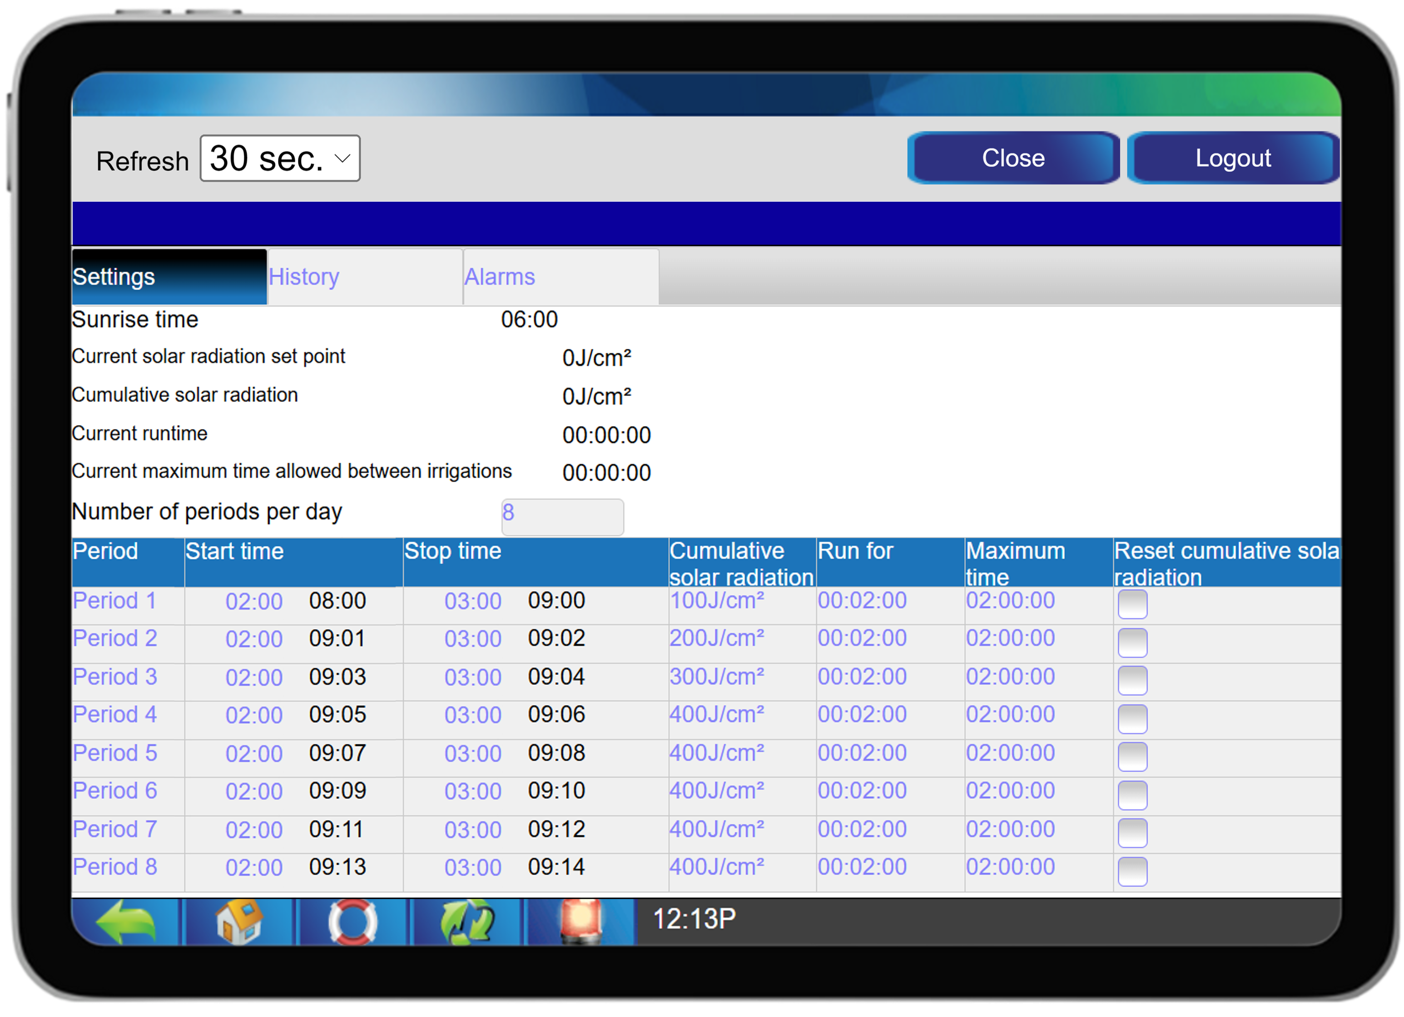
Task: Edit Period 7 Run for 00:02:00
Action: 862,829
